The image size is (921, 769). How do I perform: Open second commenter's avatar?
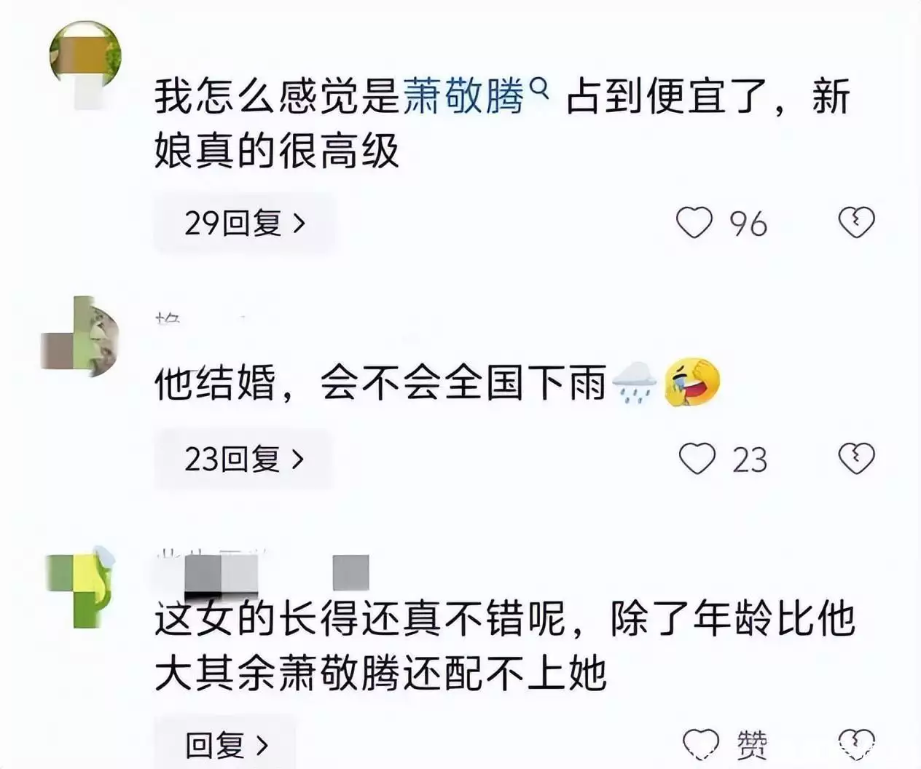(80, 336)
